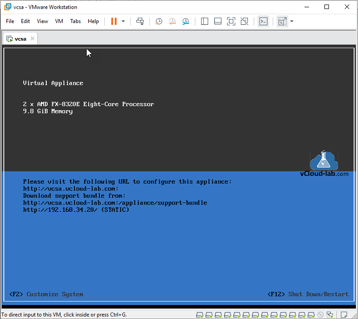Image resolution: width=358 pixels, height=319 pixels.
Task: Click the http://192.168.34.20/ (STATIC) address
Action: (x=76, y=209)
